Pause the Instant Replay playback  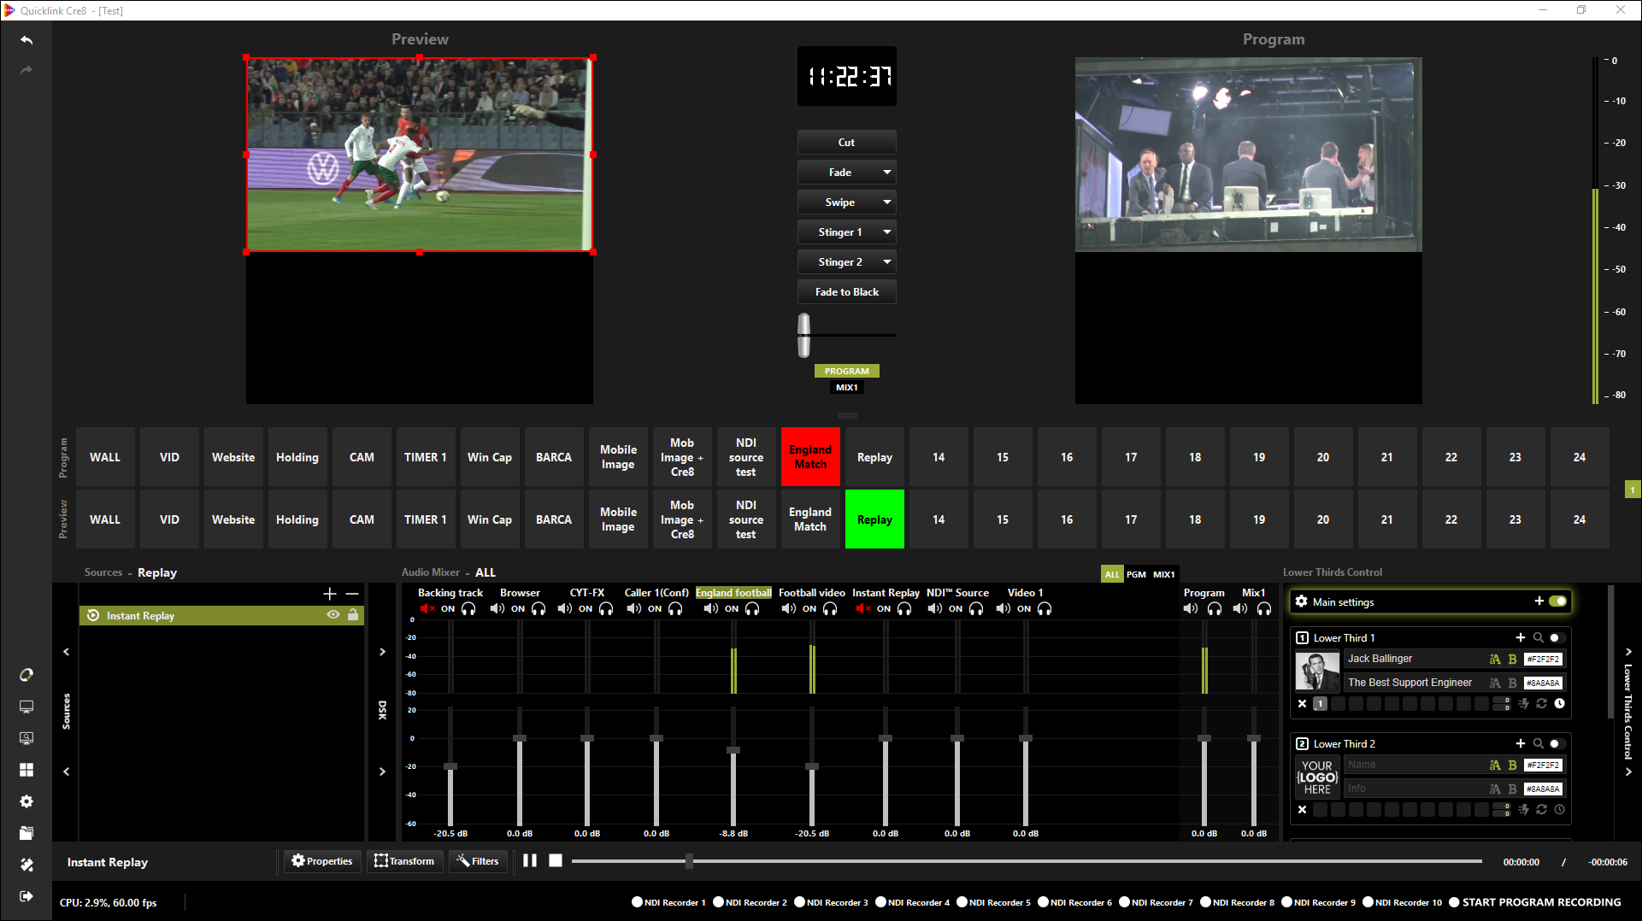click(530, 861)
